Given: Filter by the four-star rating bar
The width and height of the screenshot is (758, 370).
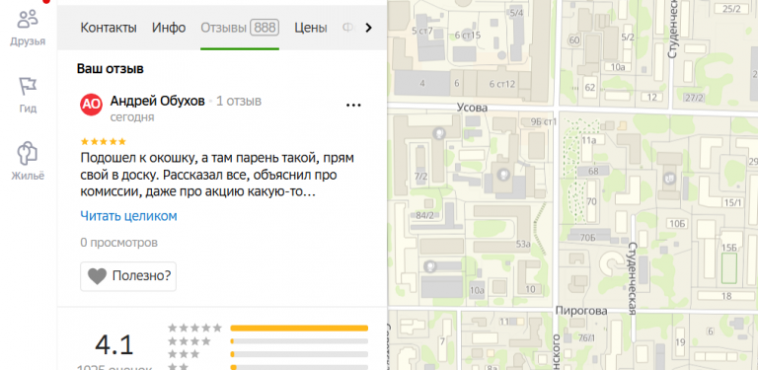Looking at the screenshot, I should (299, 341).
